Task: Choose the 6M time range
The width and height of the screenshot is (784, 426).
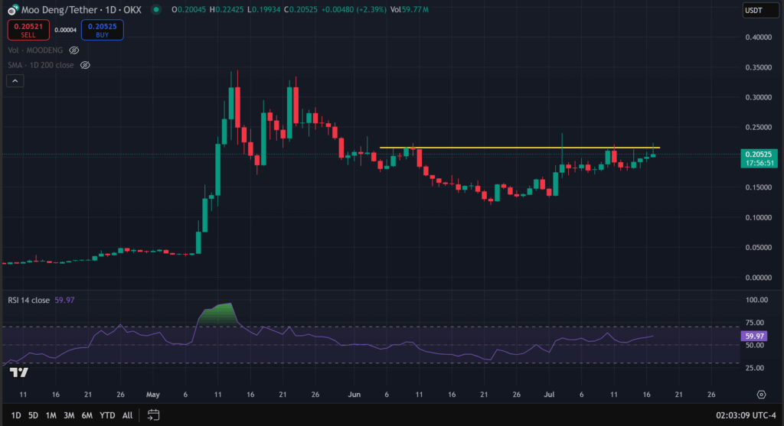Action: [87, 415]
